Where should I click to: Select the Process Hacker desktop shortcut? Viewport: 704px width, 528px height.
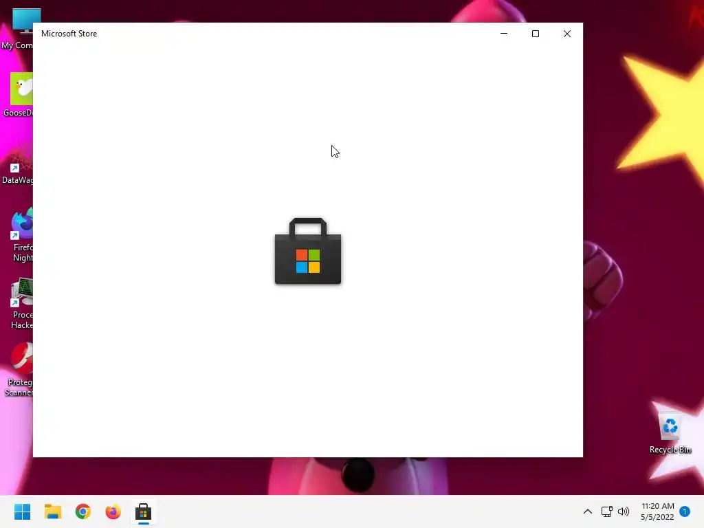coord(21,303)
